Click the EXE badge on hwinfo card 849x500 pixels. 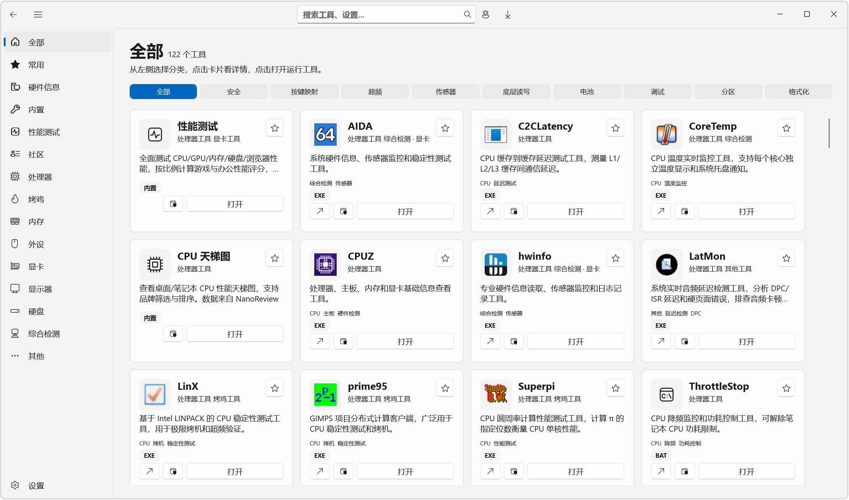[x=490, y=325]
